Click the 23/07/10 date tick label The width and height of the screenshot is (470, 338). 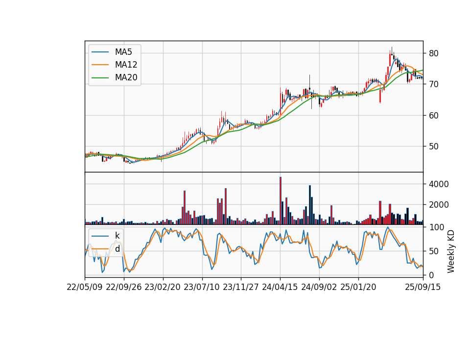click(x=202, y=287)
